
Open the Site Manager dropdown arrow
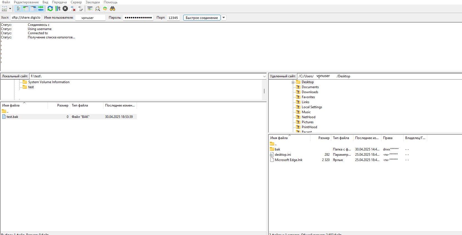[10, 9]
